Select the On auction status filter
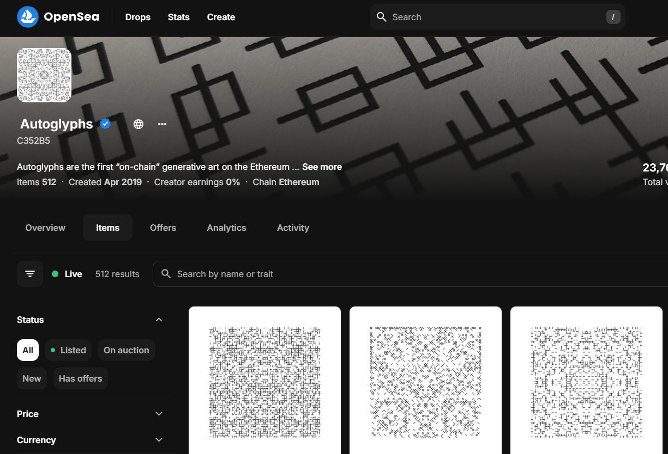The height and width of the screenshot is (454, 668). point(126,350)
